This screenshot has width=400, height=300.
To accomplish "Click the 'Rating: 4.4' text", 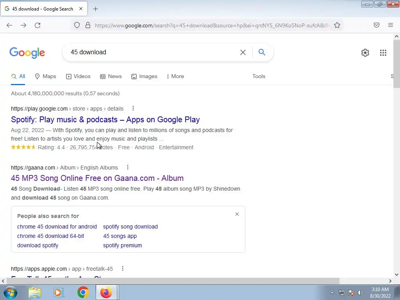I will click(51, 147).
